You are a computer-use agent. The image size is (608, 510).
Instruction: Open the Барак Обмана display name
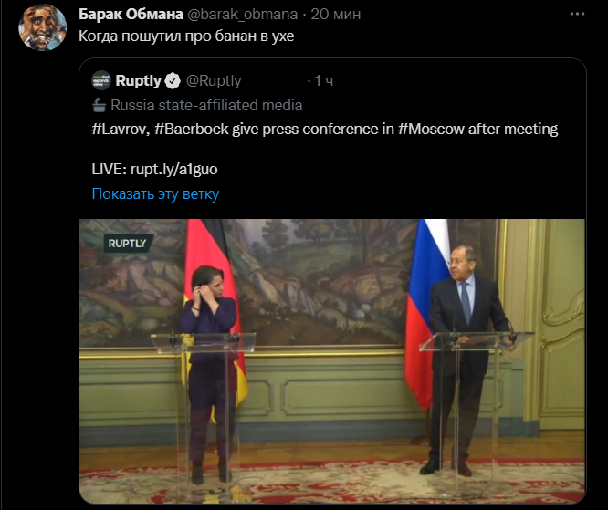(131, 15)
